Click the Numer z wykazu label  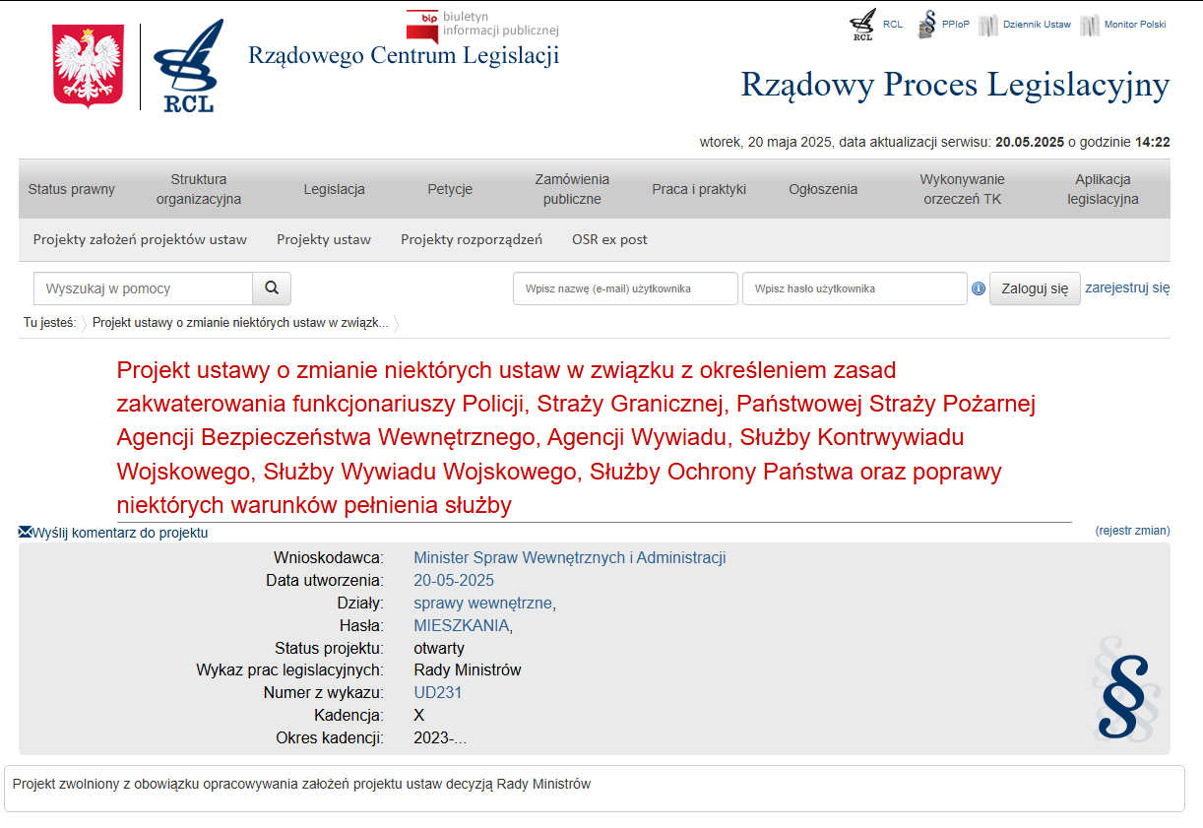point(324,692)
